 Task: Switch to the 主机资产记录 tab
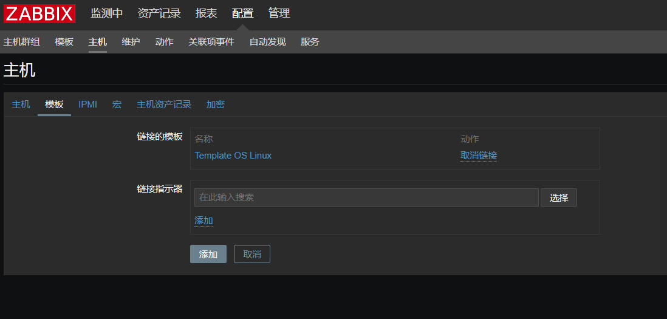[164, 105]
